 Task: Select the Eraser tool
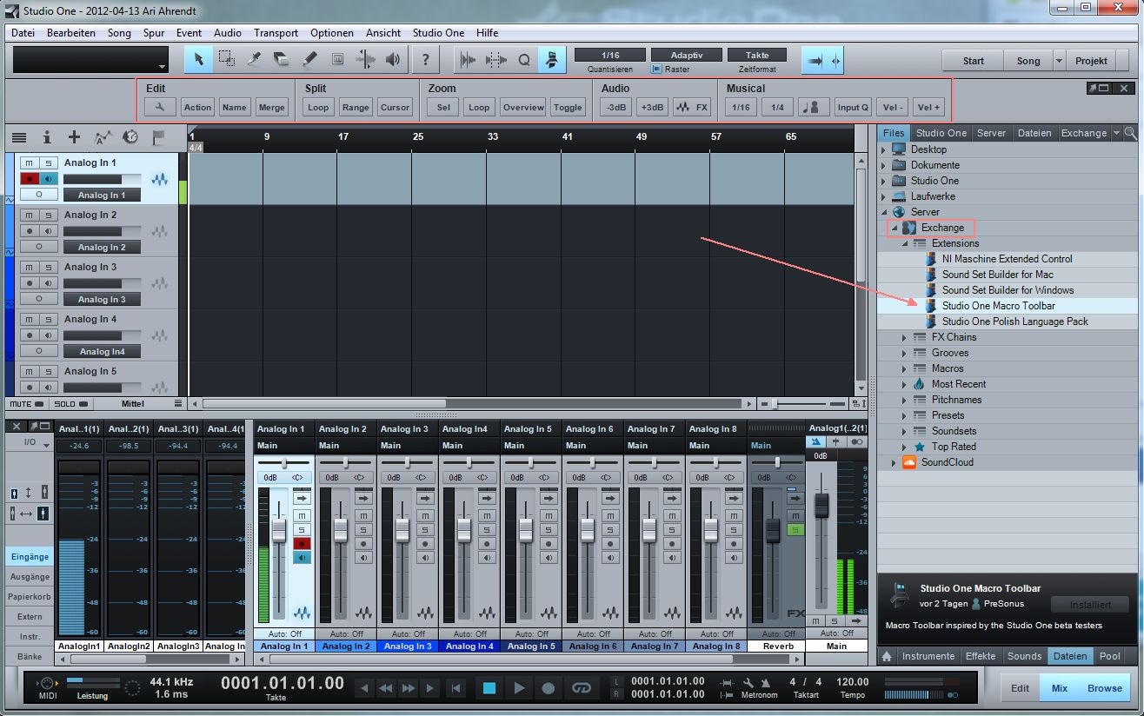pos(282,60)
